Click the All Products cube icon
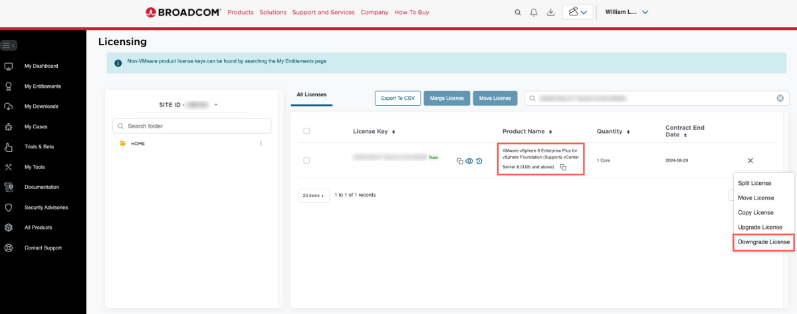 [8, 228]
